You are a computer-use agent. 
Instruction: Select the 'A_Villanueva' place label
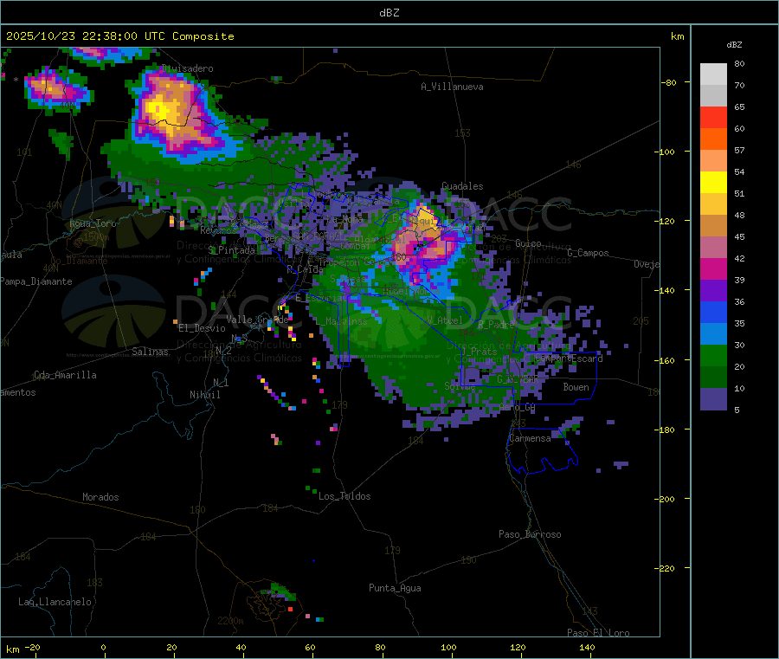pyautogui.click(x=452, y=87)
